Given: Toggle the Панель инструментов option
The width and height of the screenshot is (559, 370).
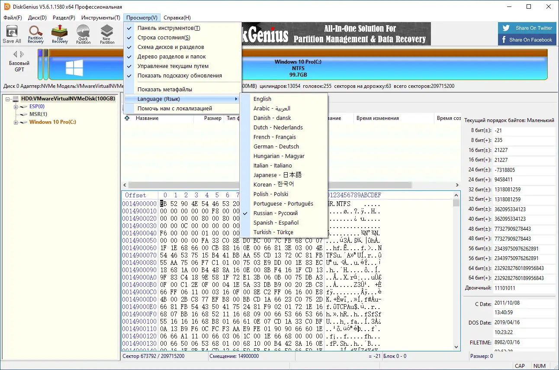Looking at the screenshot, I should click(182, 28).
